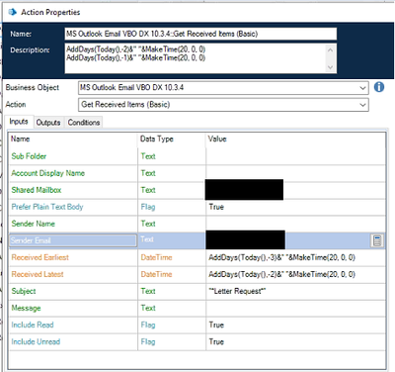Viewport: 395px width, 372px height.
Task: Click the Received Latest value expression
Action: (281, 274)
